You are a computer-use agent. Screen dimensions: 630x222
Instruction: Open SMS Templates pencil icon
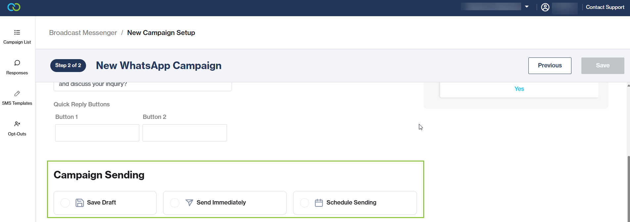coord(17,93)
